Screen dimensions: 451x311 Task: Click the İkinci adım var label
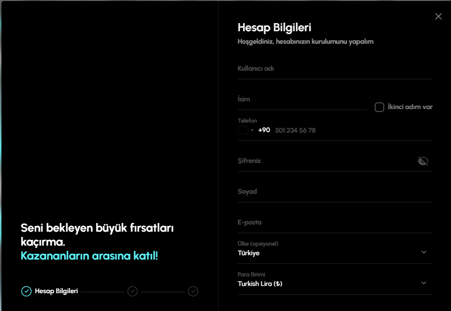coord(410,107)
